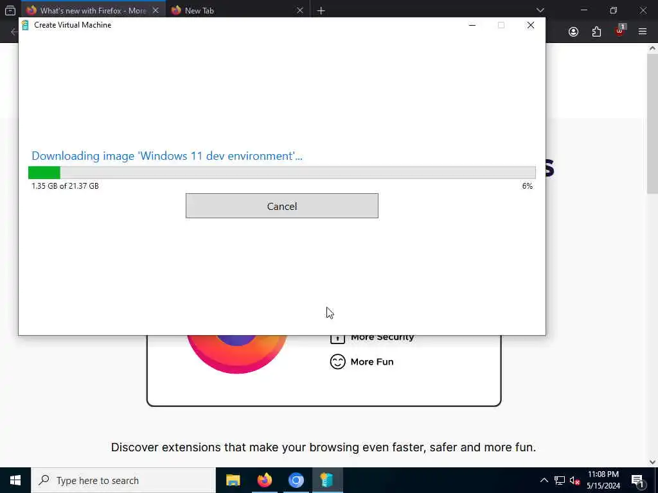Screen dimensions: 658x493
Task: Click the scroll down arrow on Firefox page
Action: [652, 462]
